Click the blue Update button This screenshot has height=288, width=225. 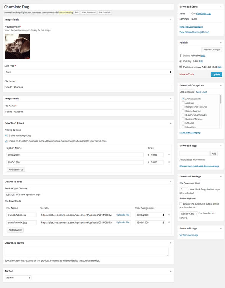(x=216, y=74)
